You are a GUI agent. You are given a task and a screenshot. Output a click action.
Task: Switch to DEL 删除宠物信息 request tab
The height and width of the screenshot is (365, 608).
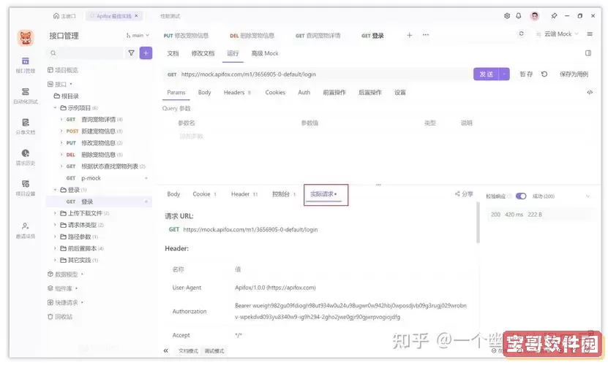[x=252, y=36]
